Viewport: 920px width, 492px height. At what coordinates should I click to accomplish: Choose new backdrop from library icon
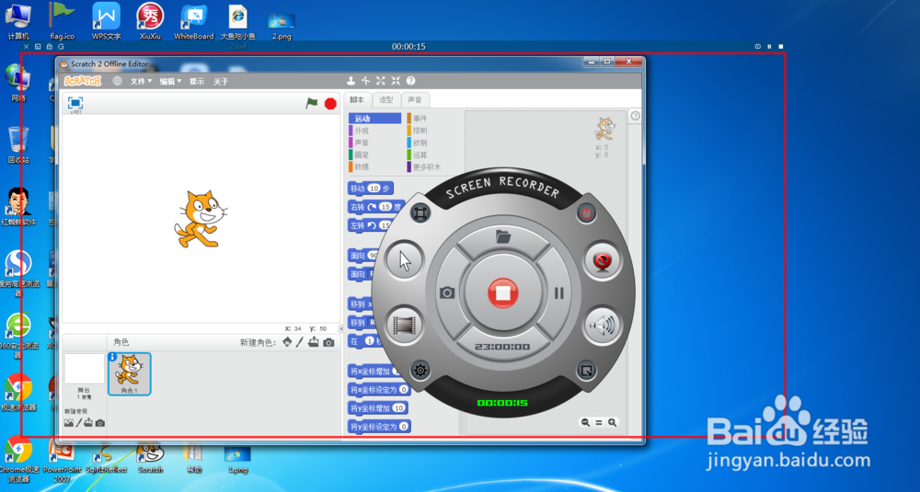(69, 423)
